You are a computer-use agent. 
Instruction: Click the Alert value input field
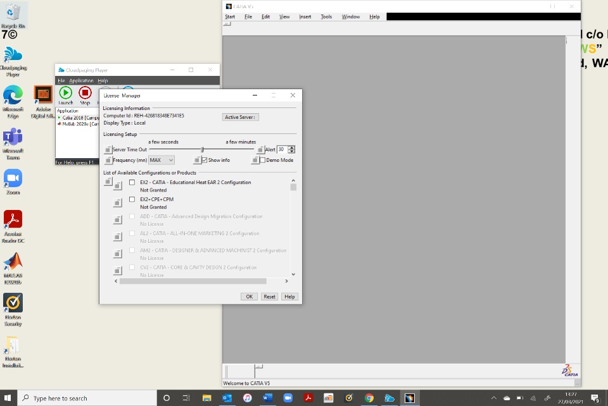tap(282, 149)
